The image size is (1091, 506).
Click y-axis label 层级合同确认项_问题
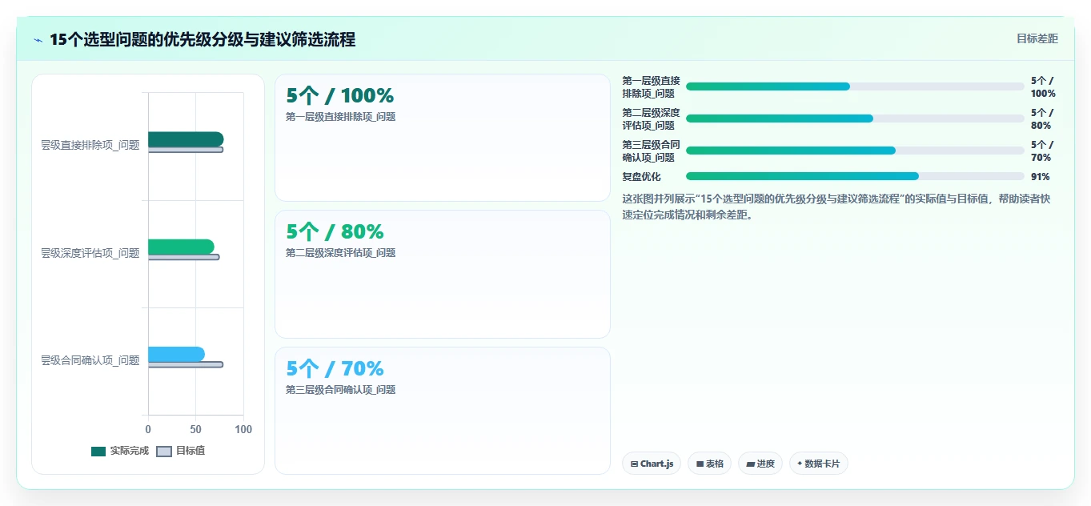point(90,360)
